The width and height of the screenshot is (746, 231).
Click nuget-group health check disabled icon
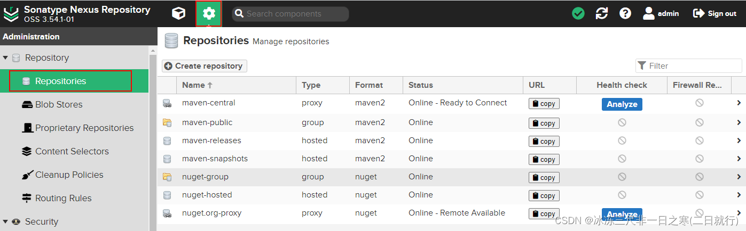(x=622, y=177)
